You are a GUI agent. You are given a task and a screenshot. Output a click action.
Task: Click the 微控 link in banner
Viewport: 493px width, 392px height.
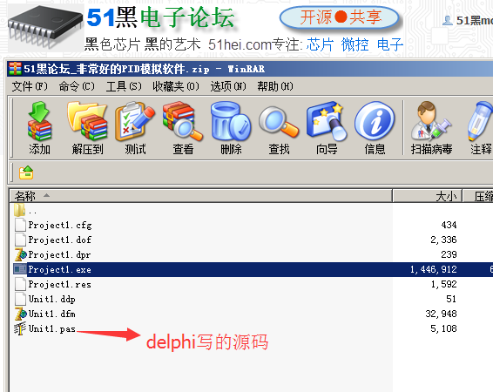point(355,44)
